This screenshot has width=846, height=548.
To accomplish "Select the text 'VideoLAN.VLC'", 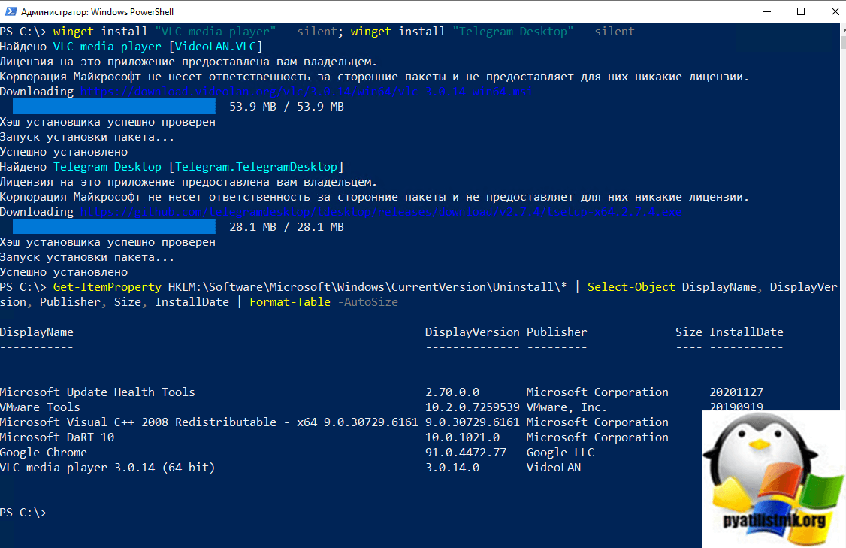I will pyautogui.click(x=216, y=47).
